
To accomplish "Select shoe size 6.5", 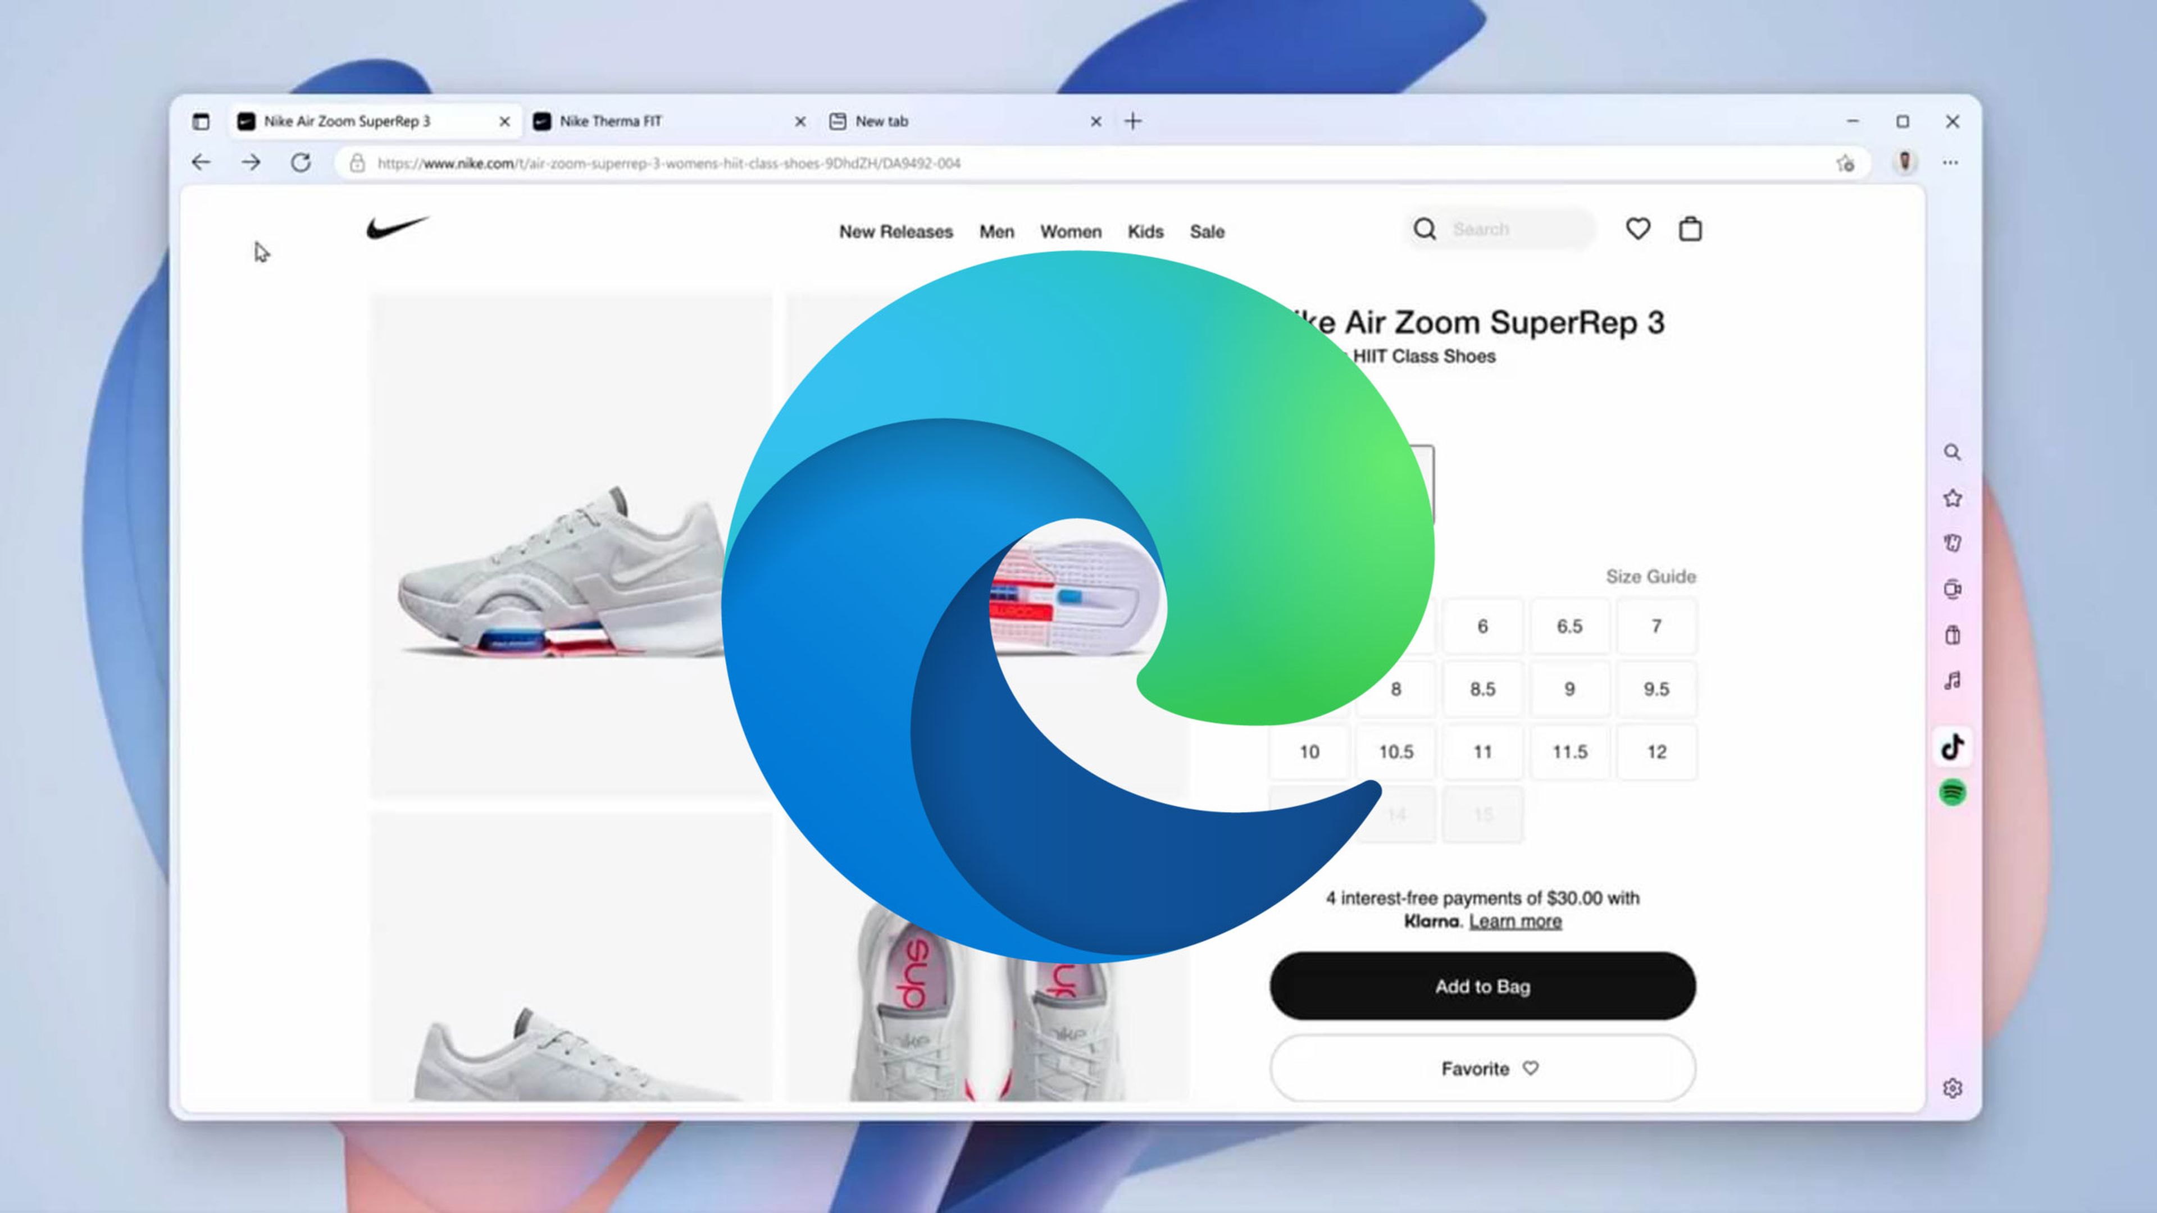I will [x=1569, y=626].
